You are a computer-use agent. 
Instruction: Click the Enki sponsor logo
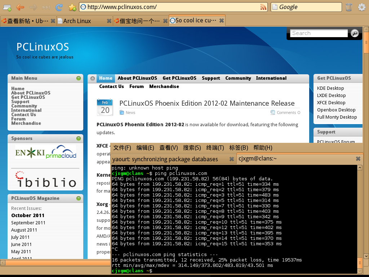coord(30,153)
